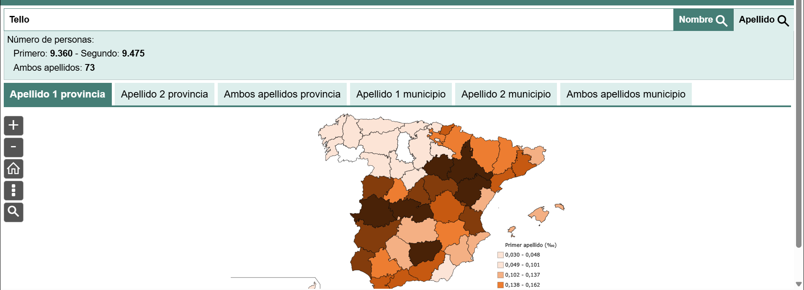Click the Mallorca island on the map
This screenshot has height=290, width=804.
click(x=539, y=215)
